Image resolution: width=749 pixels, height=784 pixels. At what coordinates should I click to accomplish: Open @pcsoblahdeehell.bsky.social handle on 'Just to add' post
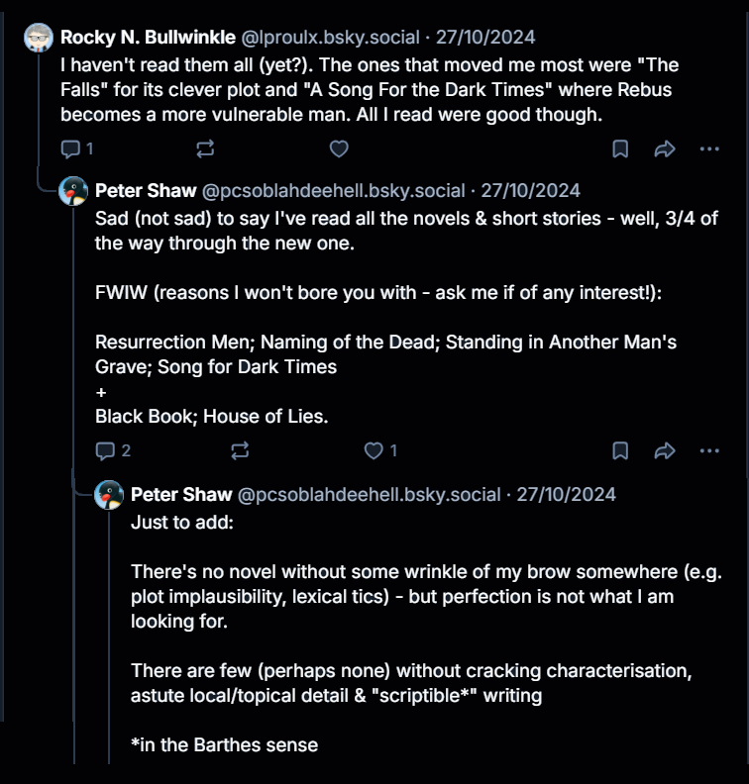pos(370,493)
